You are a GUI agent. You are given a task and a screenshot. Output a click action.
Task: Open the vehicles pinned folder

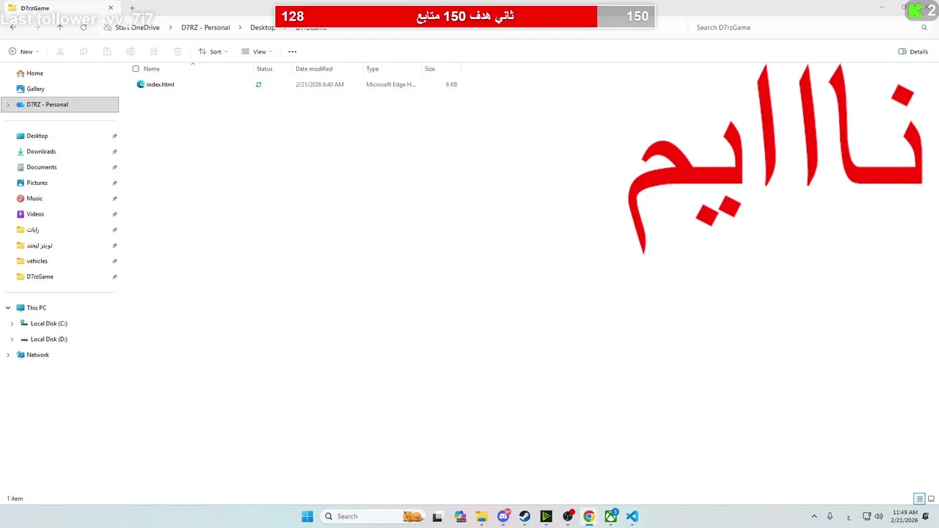[37, 261]
